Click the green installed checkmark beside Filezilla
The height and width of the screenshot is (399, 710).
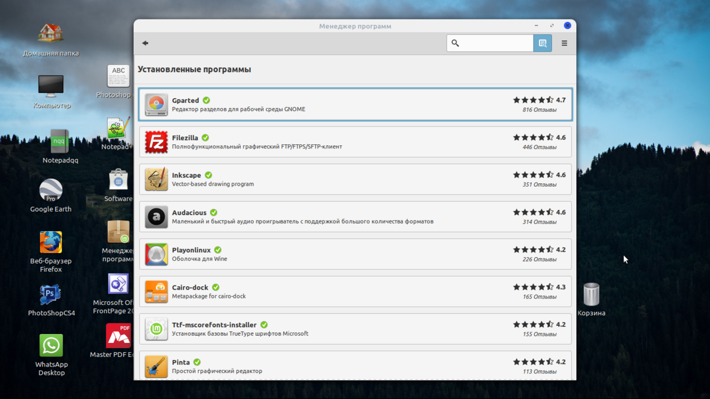205,138
